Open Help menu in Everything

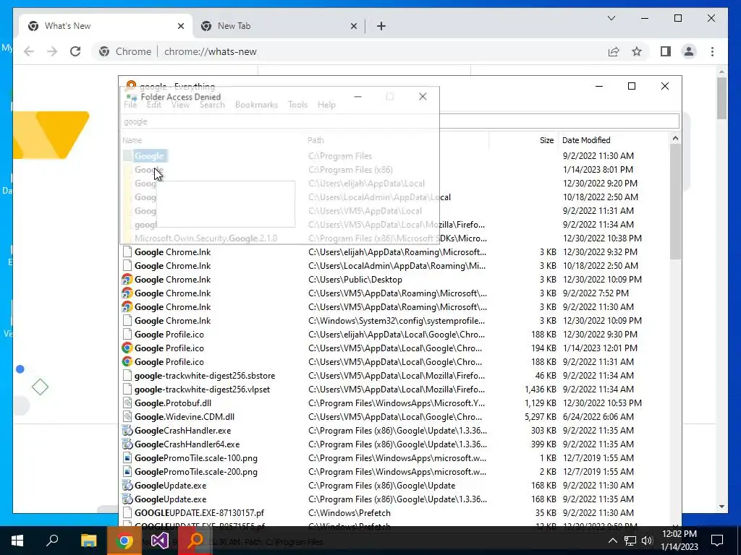pyautogui.click(x=326, y=105)
